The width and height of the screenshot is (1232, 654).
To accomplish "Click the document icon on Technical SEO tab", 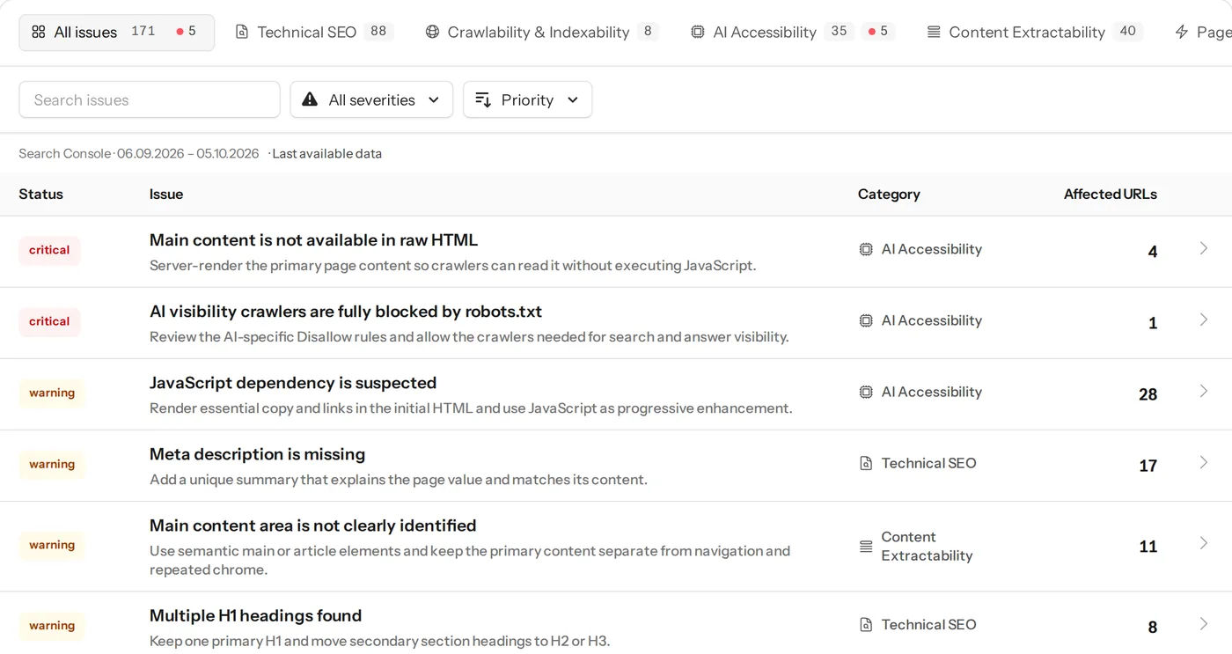I will click(242, 33).
